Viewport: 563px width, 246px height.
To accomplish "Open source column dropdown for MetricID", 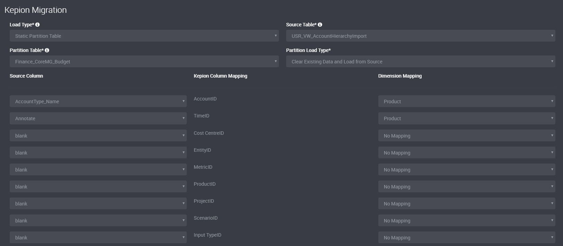I will coord(98,169).
